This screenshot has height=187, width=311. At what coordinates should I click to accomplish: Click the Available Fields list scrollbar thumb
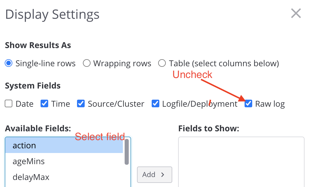pos(127,152)
